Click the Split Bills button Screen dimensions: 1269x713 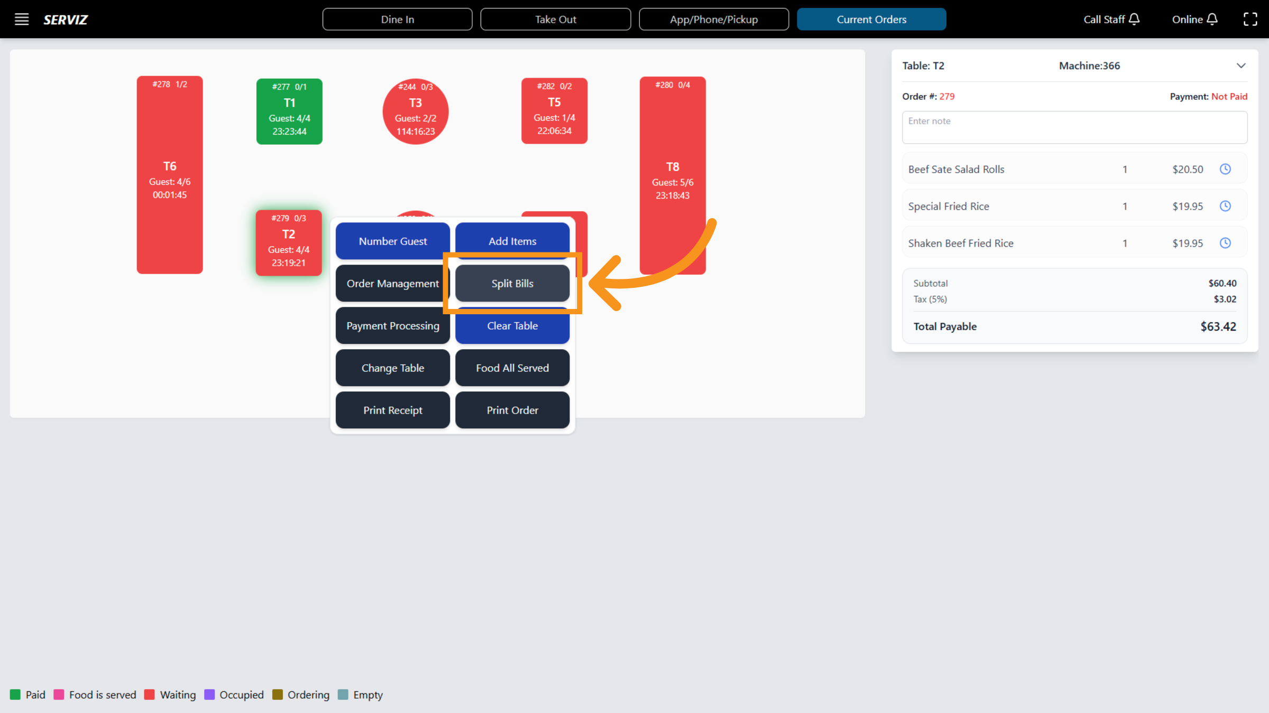tap(512, 284)
